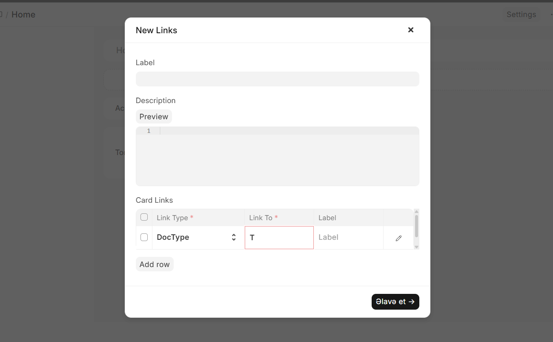
Task: Click the Card Links scrollbar down arrow
Action: tap(416, 247)
